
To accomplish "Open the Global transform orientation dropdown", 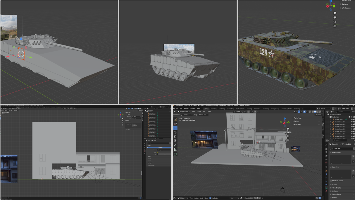I will [238, 112].
